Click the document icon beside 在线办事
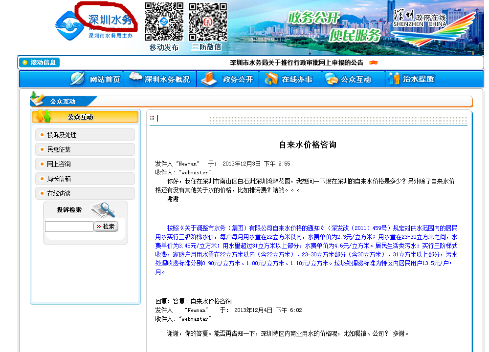This screenshot has width=489, height=352. click(x=271, y=79)
